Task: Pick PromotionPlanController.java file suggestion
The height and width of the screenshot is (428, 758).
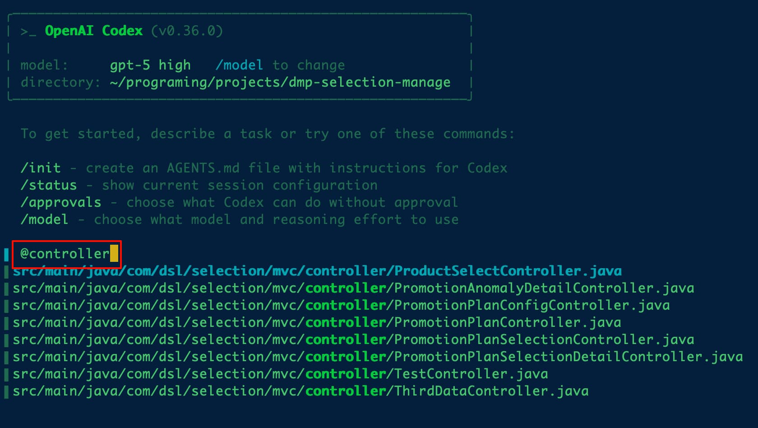Action: tap(317, 322)
